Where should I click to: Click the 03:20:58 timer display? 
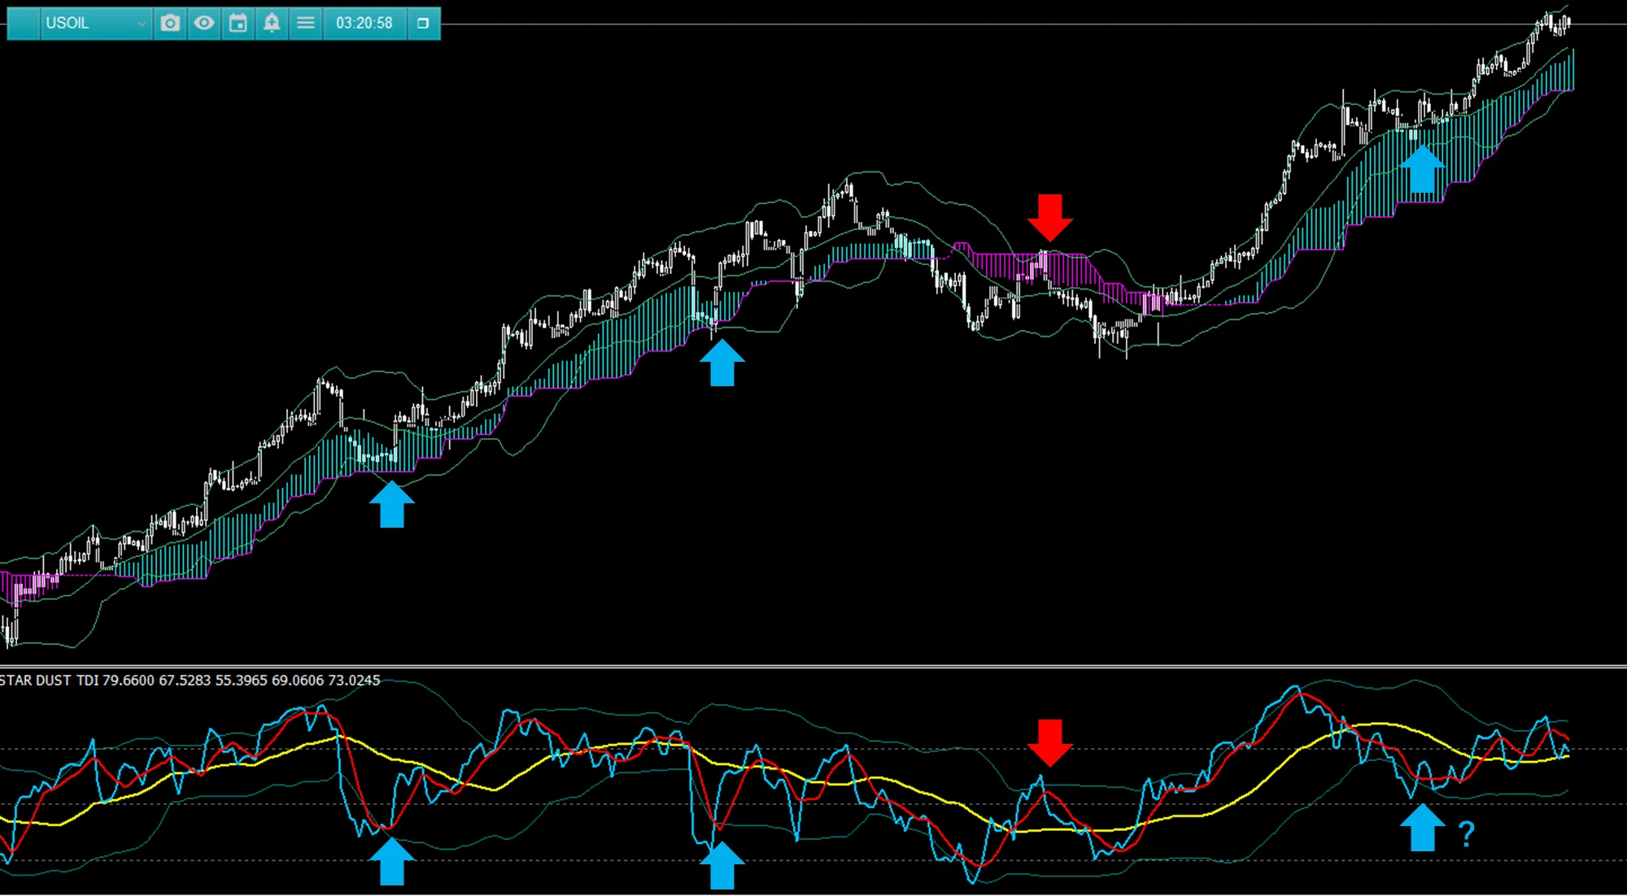click(x=364, y=24)
